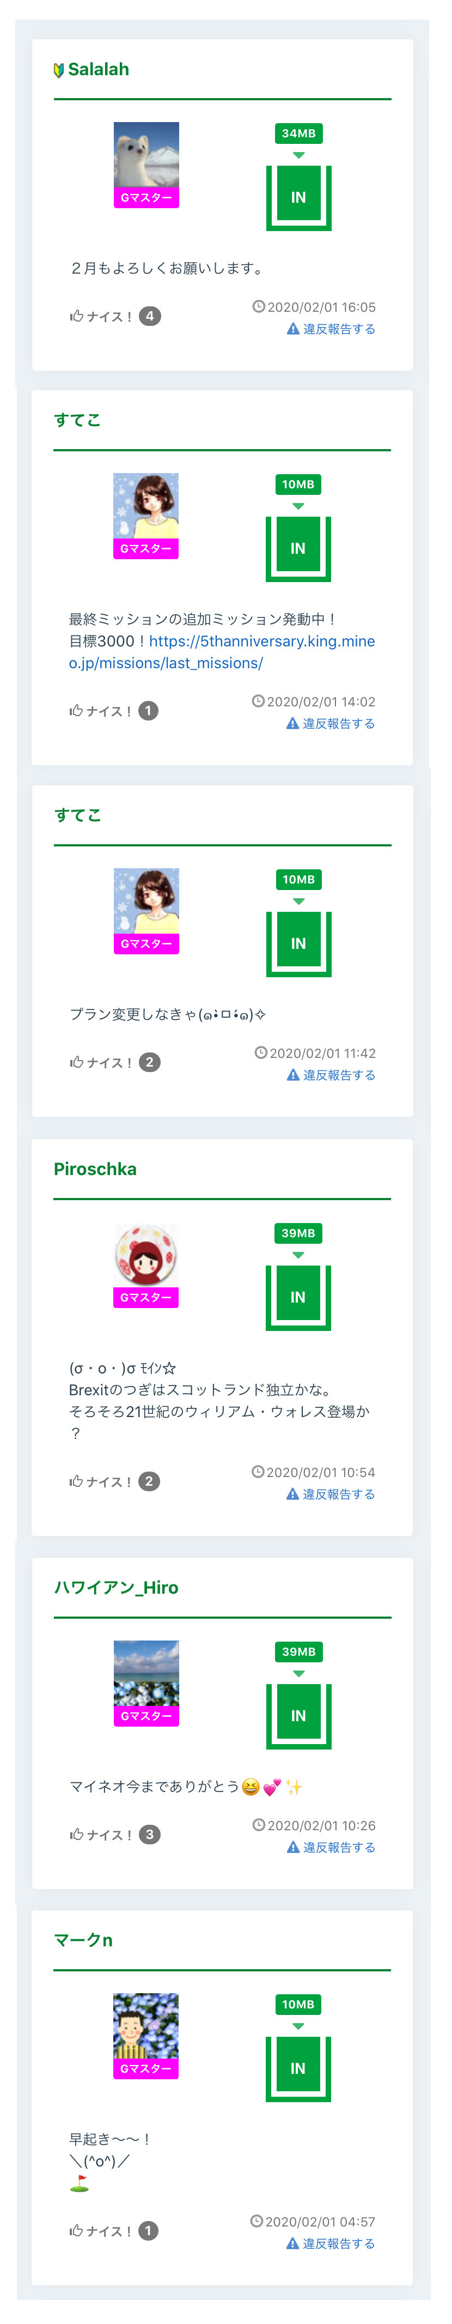
Task: Click the Gマスター badge on ハワイアン_Hiro's post
Action: pyautogui.click(x=146, y=1716)
